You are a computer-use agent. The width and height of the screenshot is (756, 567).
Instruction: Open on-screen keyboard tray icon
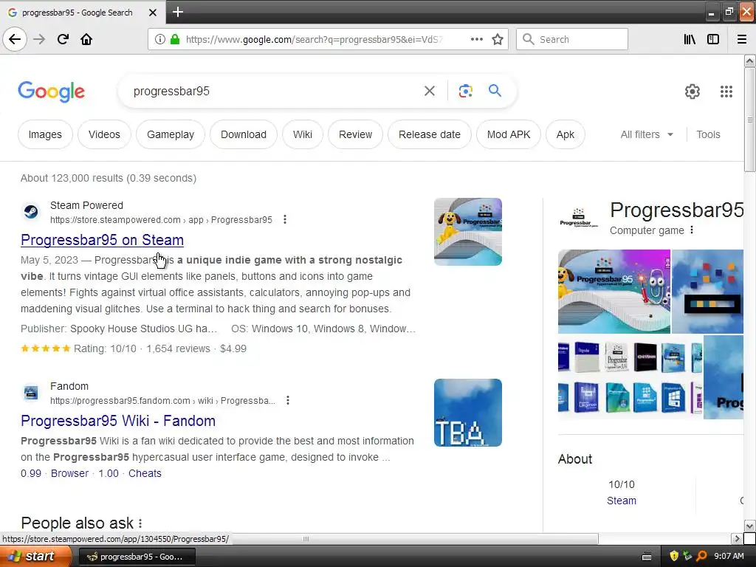(x=647, y=557)
